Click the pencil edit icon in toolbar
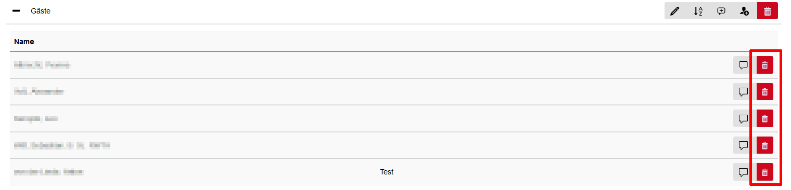The image size is (791, 190). coord(675,11)
